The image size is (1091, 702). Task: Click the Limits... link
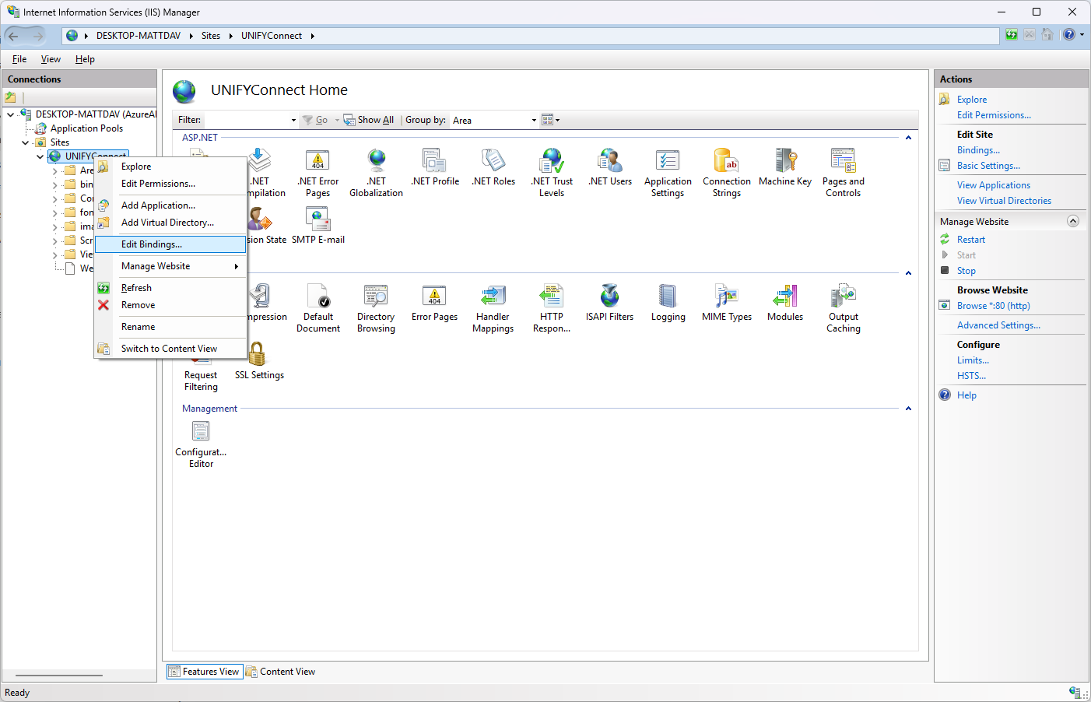click(973, 360)
